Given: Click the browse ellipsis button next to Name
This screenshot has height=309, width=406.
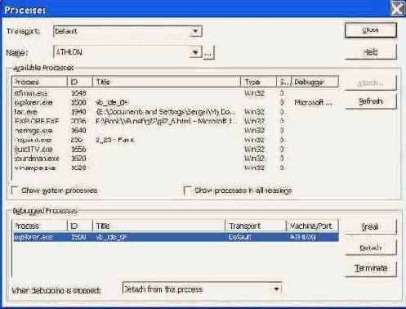Looking at the screenshot, I should click(208, 52).
